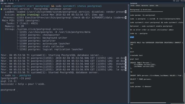Click the '11559 postgres: walwriter' line
Viewport: 185px width, 104px height.
coord(37,41)
